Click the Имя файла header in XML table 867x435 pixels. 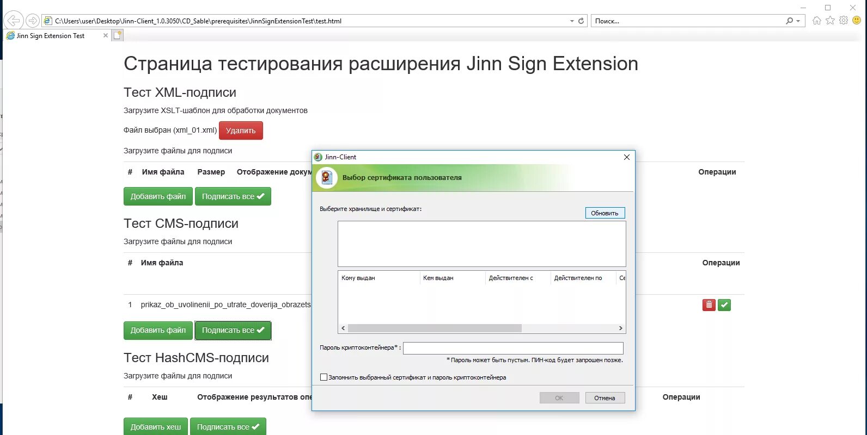click(163, 172)
